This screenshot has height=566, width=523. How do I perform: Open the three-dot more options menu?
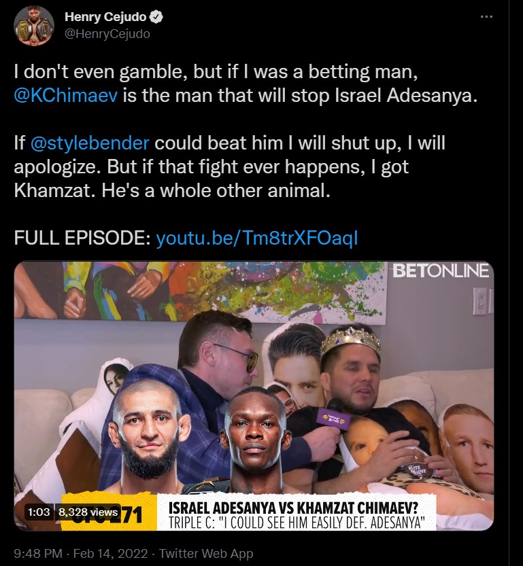pyautogui.click(x=486, y=16)
